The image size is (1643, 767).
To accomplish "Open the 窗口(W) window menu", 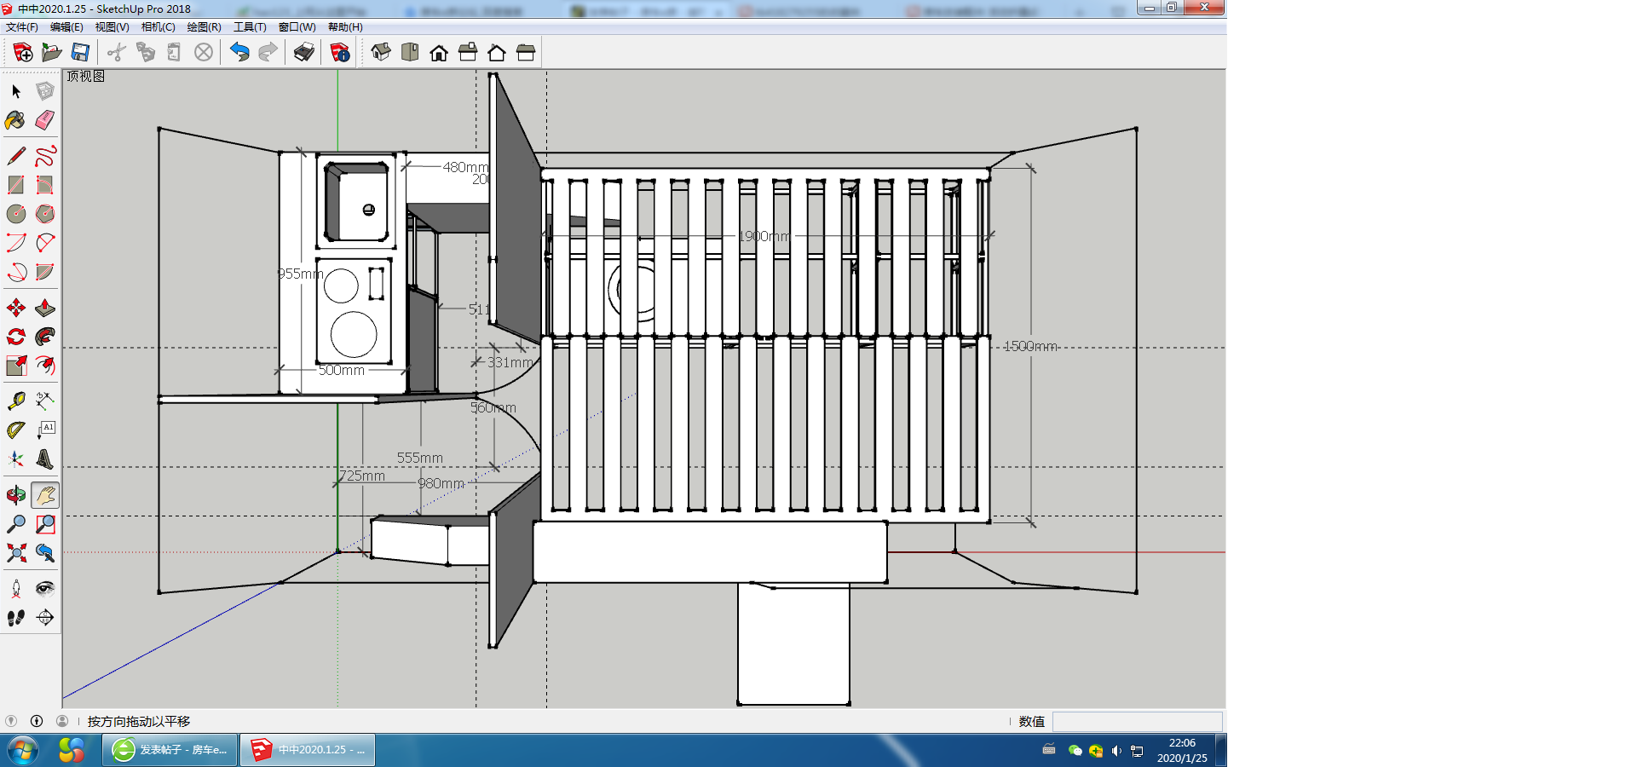I will pos(297,27).
